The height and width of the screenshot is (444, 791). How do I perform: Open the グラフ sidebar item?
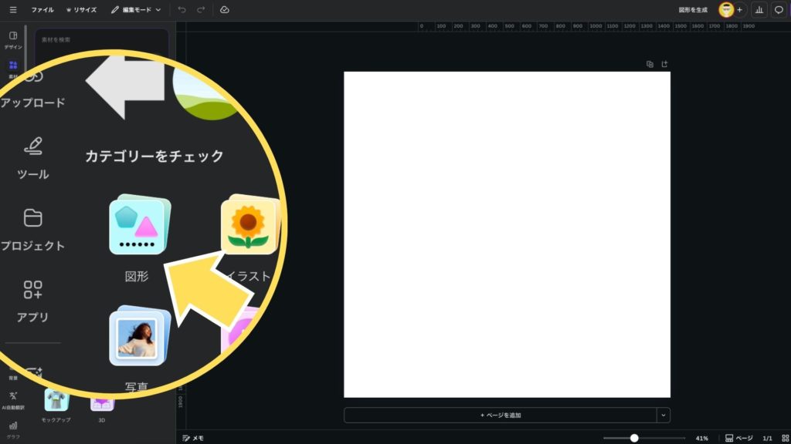13,429
